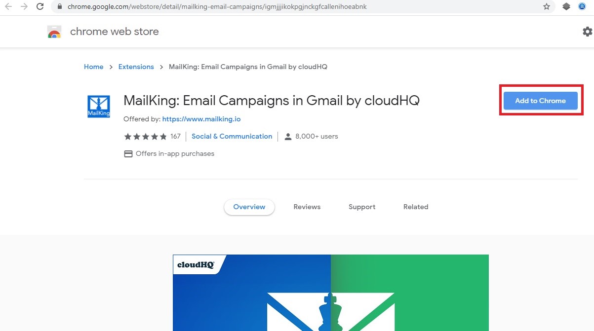The image size is (594, 331).
Task: Open the www.mailking.io link
Action: point(201,119)
